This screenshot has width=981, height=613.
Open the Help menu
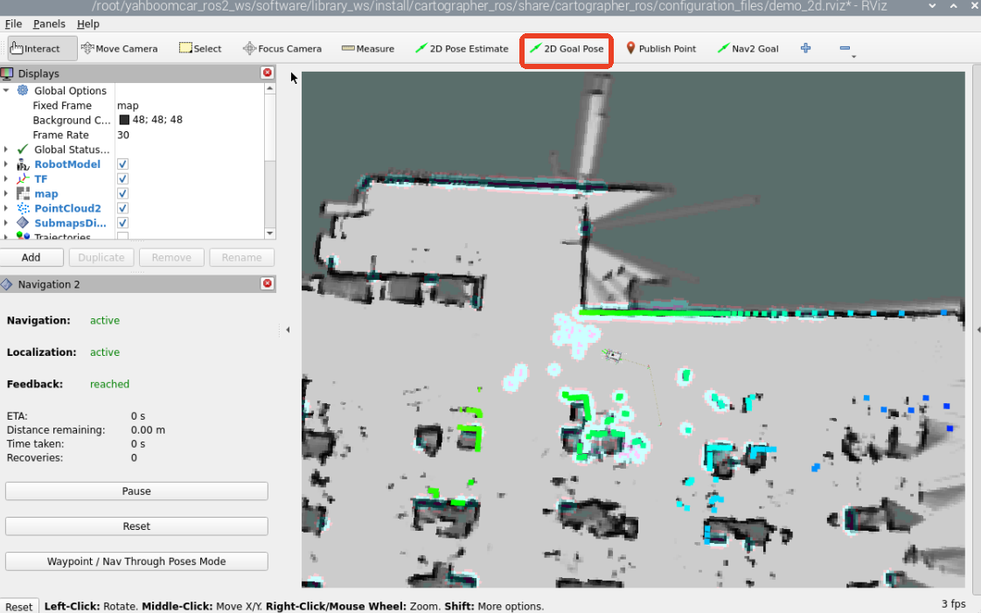click(88, 24)
